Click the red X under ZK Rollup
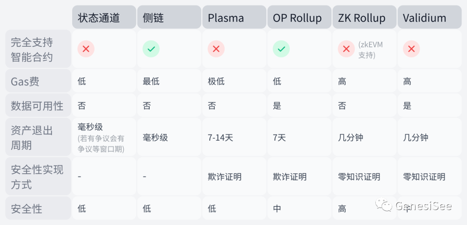Image resolution: width=467 pixels, height=225 pixels. coord(346,49)
